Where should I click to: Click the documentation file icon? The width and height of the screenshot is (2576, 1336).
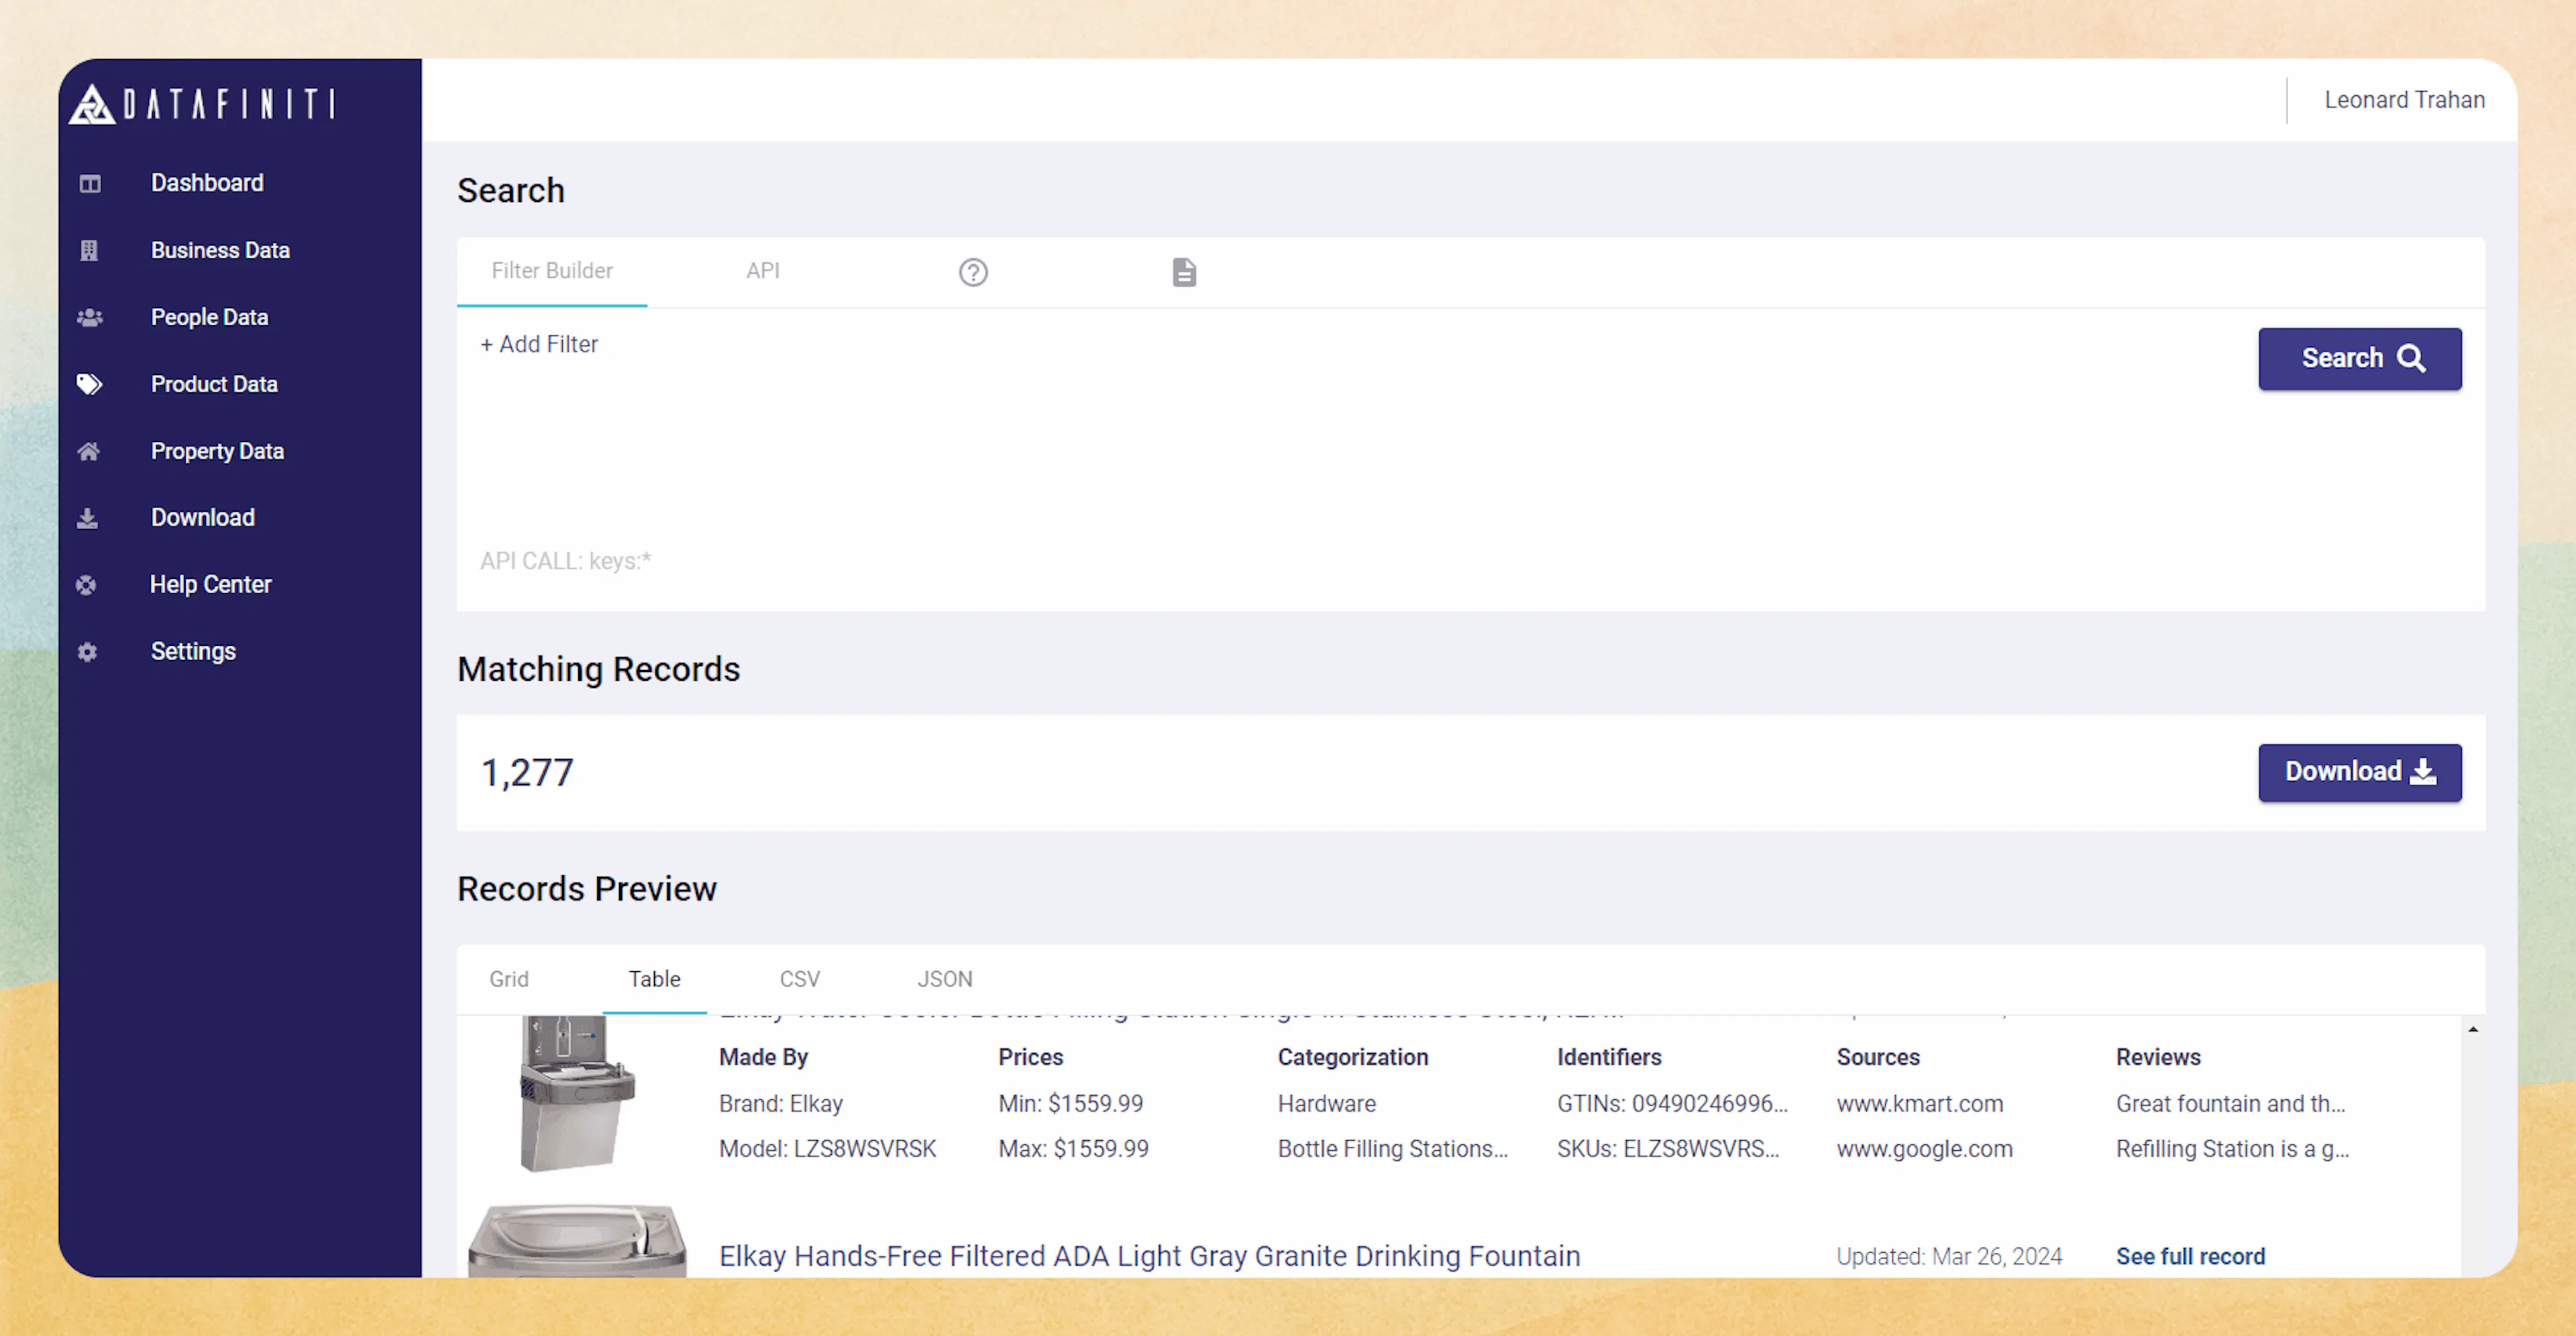tap(1184, 271)
